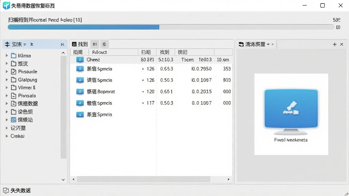Select the Klrma tree item
349x196 pixels.
tap(24, 55)
